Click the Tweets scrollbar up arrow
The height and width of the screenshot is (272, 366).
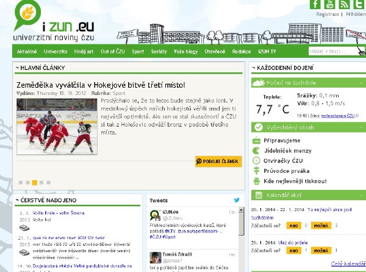point(242,209)
